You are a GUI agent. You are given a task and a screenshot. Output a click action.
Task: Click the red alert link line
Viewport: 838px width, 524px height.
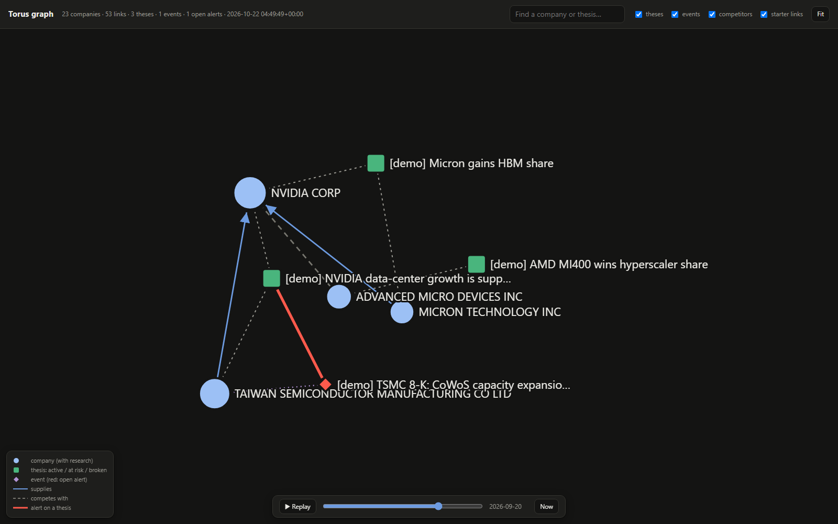[300, 333]
